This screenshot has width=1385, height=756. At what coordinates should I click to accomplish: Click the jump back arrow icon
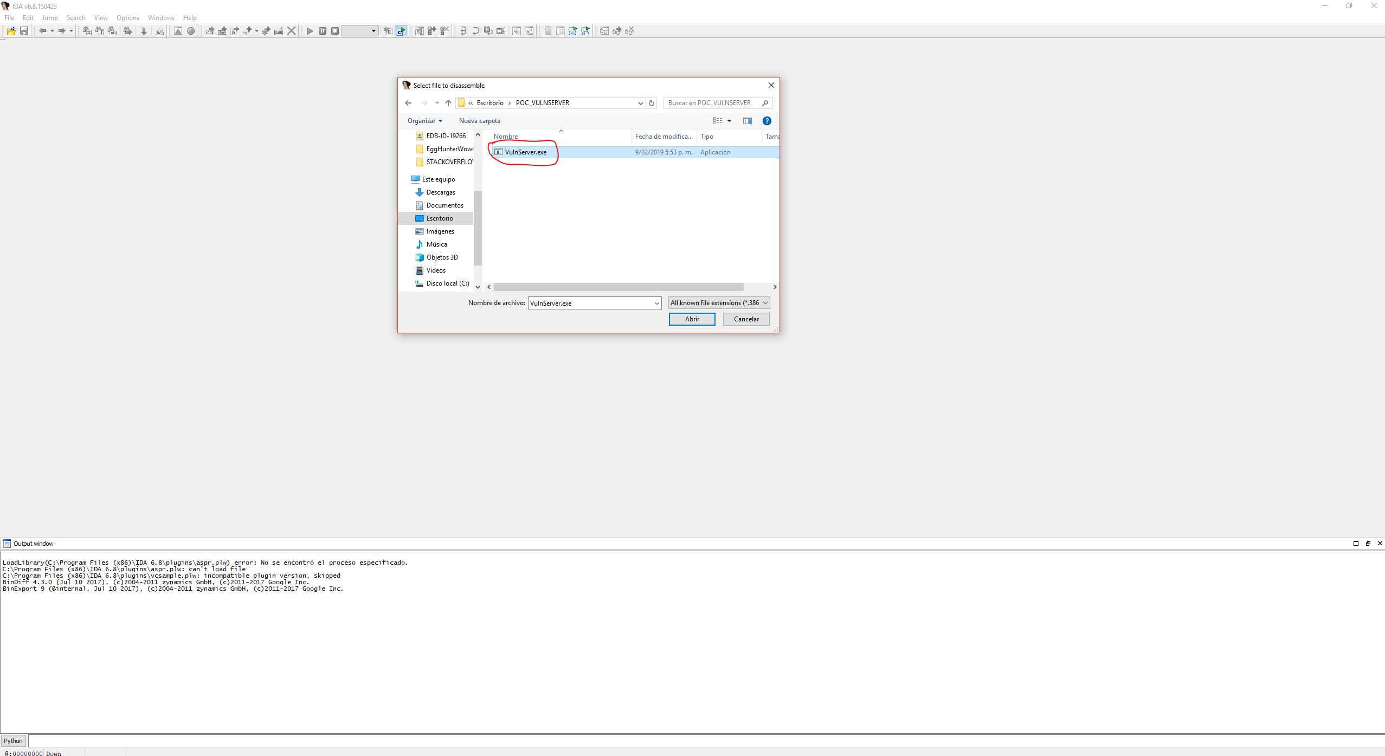(42, 31)
